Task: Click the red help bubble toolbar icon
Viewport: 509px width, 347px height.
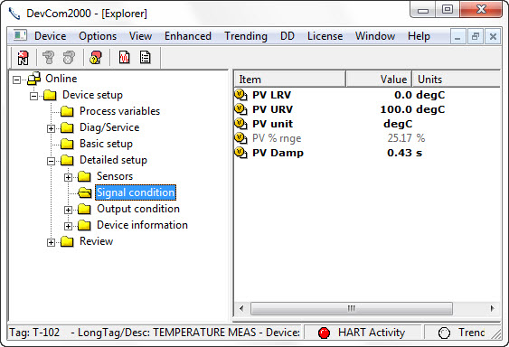Action: [96, 58]
